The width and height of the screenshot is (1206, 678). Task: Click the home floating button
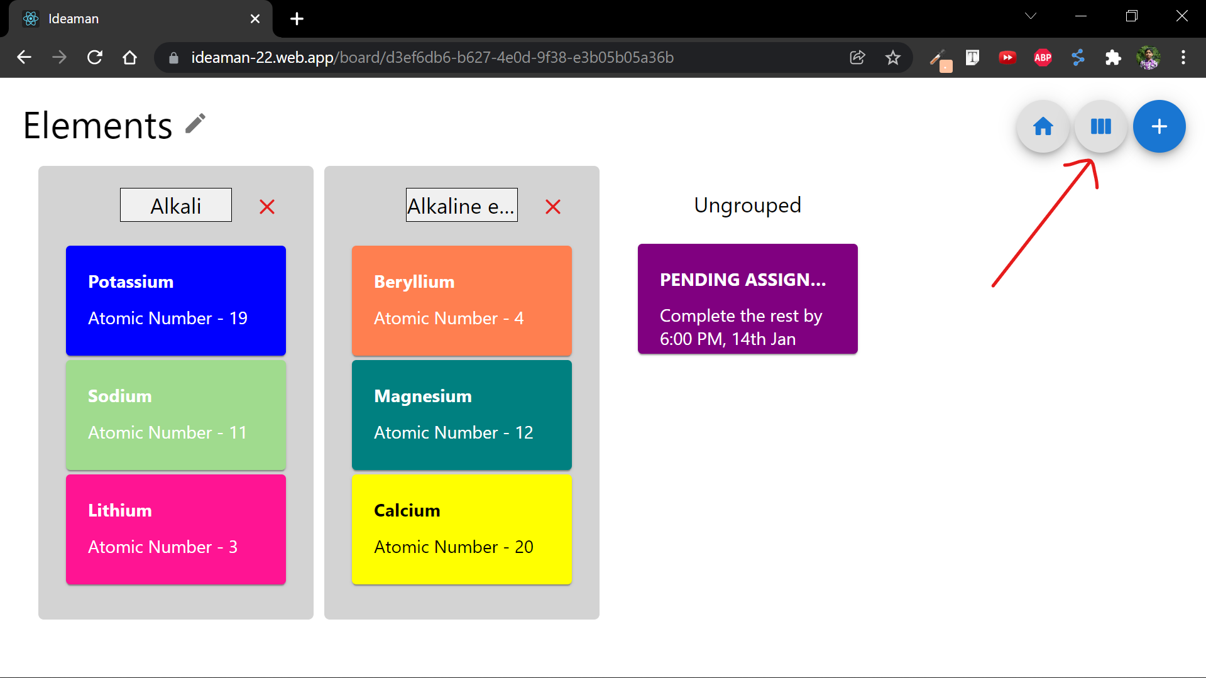(1043, 126)
